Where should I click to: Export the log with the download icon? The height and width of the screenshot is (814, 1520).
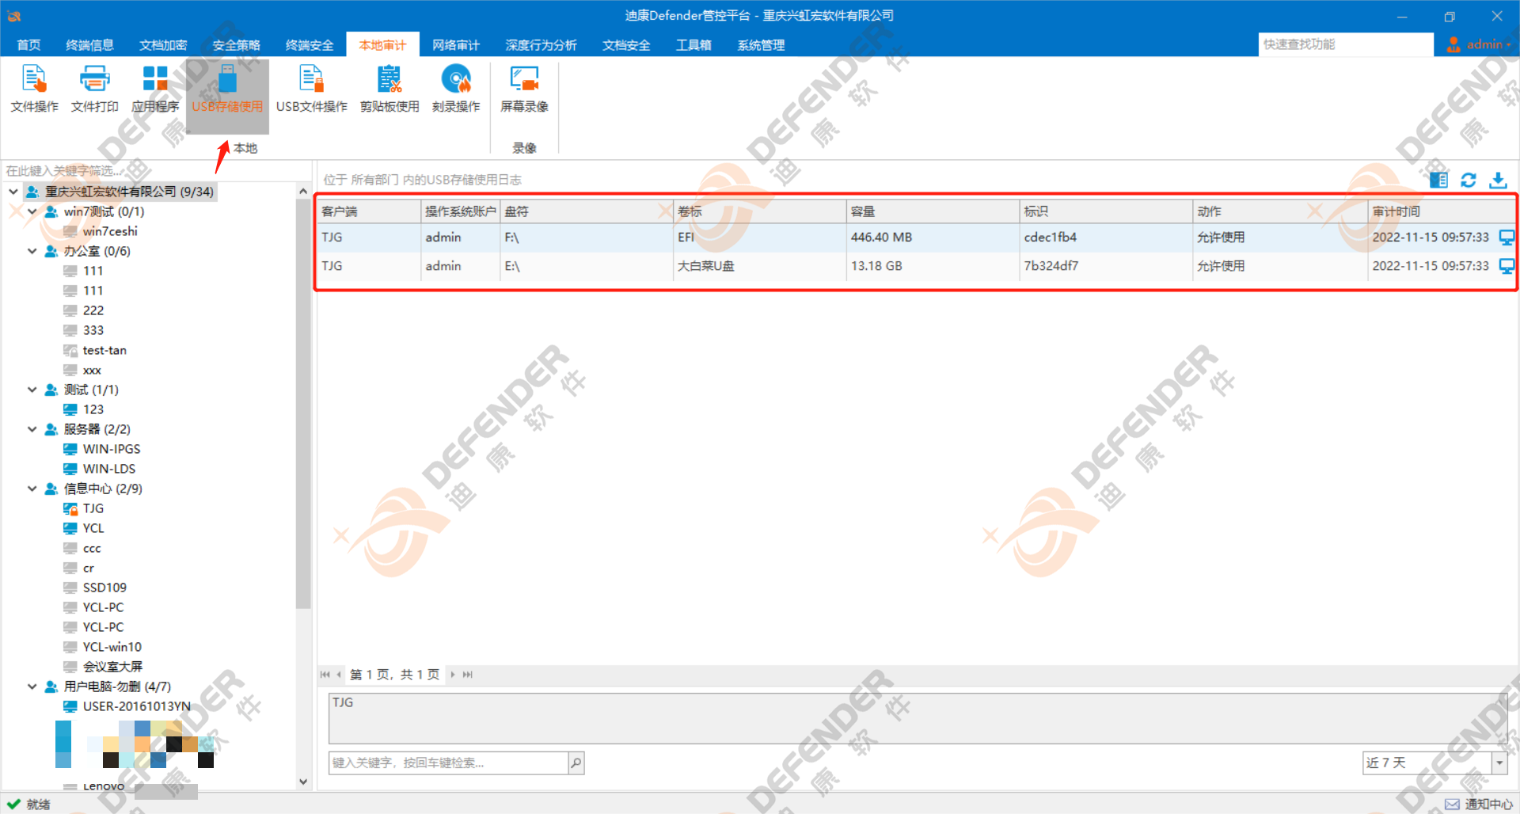[1498, 181]
